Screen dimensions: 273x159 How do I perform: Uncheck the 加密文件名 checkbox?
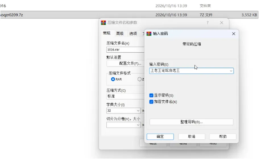(x=151, y=102)
